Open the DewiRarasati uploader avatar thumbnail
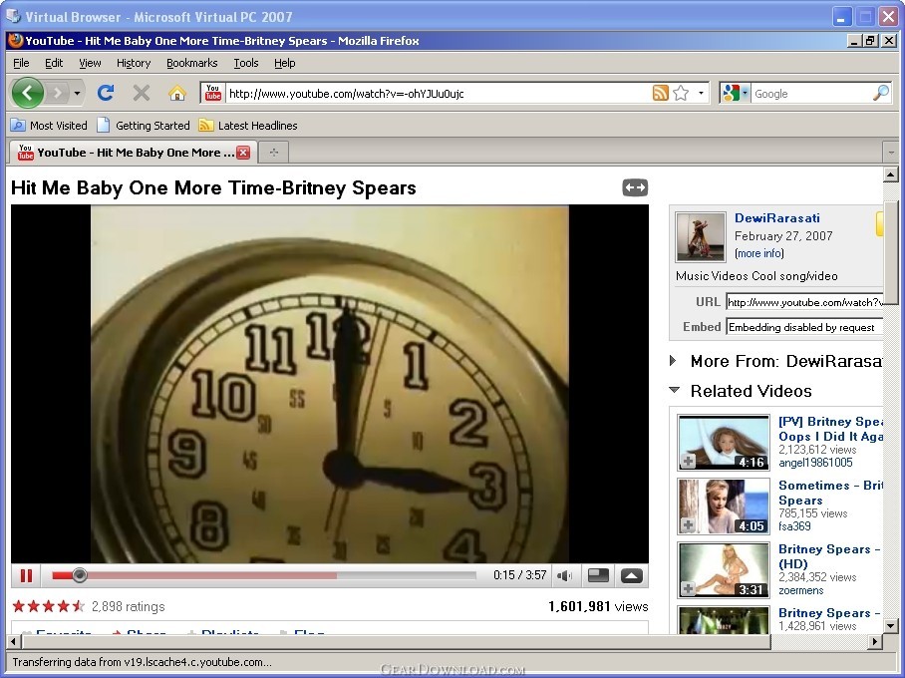 pos(701,236)
